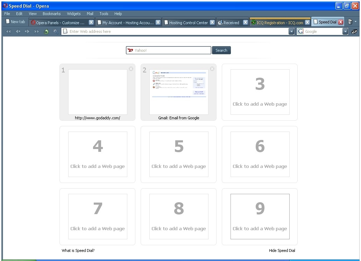This screenshot has height=261, width=361.
Task: Click the Back navigation arrow
Action: pyautogui.click(x=18, y=31)
